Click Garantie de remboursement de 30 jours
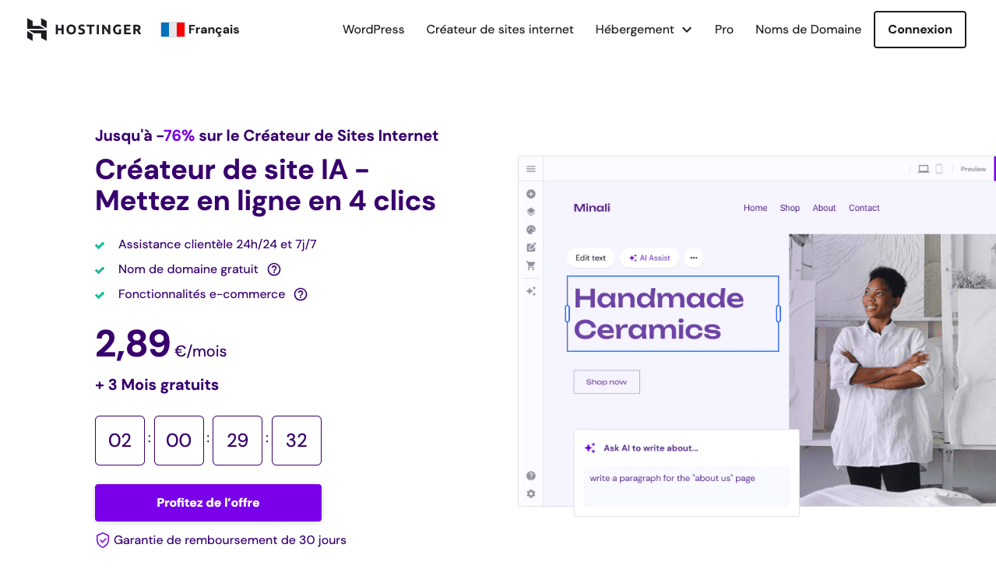The width and height of the screenshot is (996, 569). point(230,540)
